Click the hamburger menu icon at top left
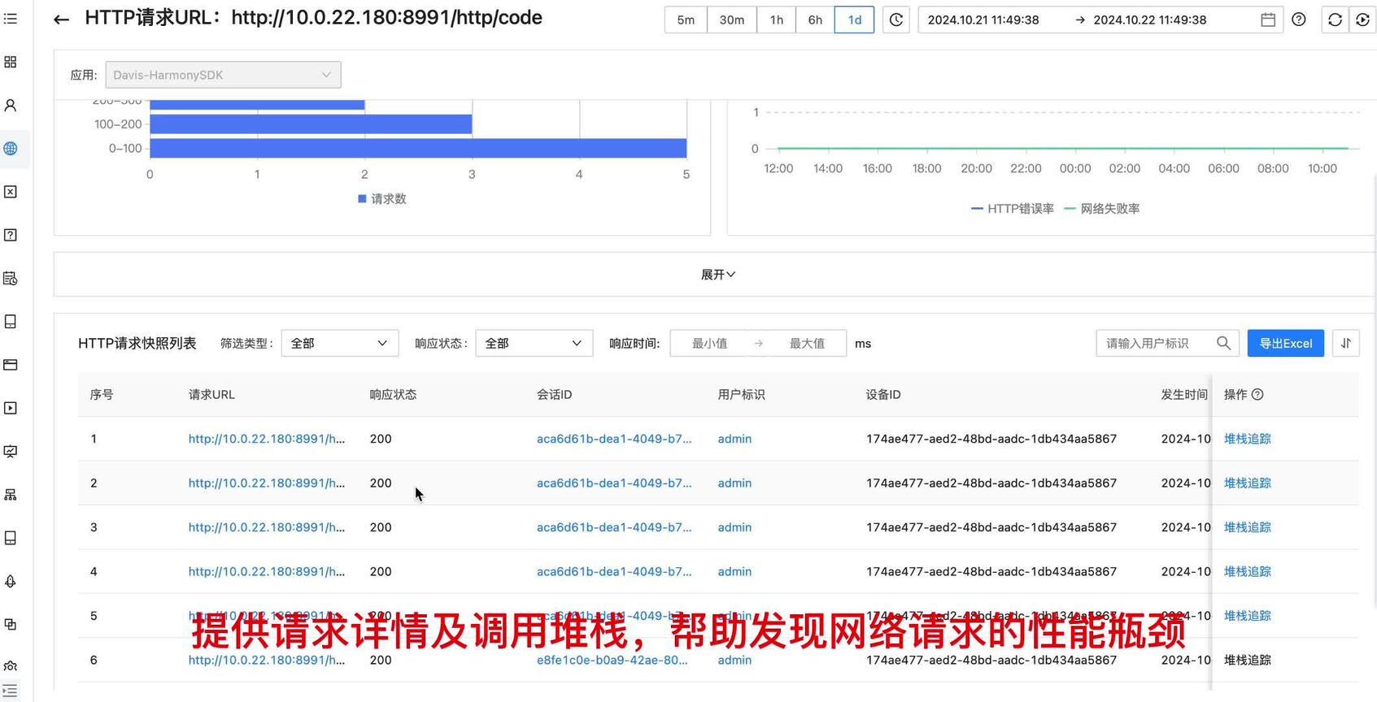The width and height of the screenshot is (1377, 702). pos(11,18)
